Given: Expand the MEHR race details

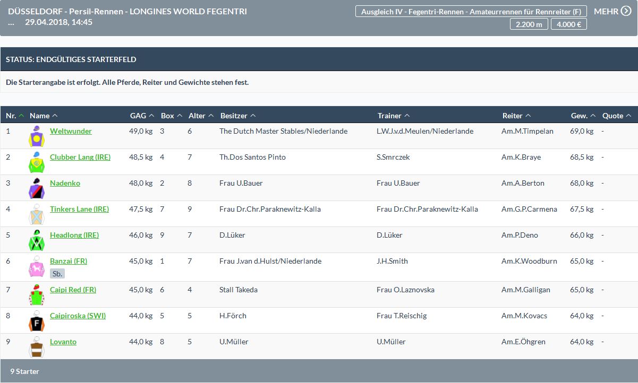Looking at the screenshot, I should point(612,11).
